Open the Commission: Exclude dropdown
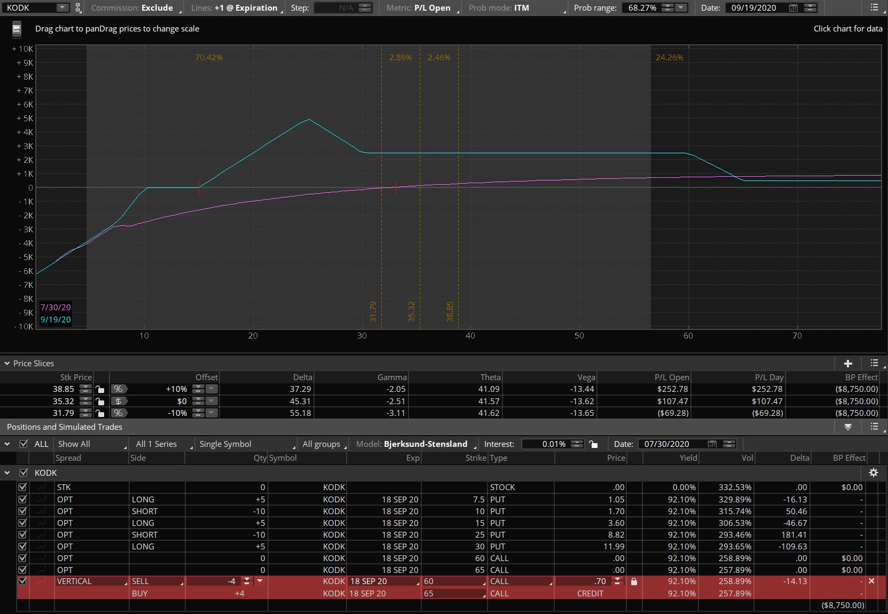Viewport: 888px width, 614px height. click(x=133, y=8)
